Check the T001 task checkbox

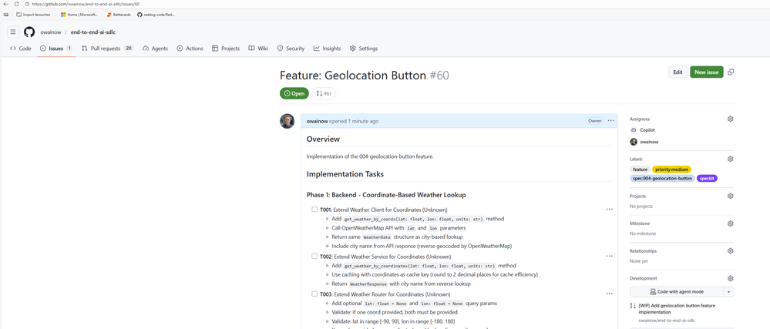314,210
